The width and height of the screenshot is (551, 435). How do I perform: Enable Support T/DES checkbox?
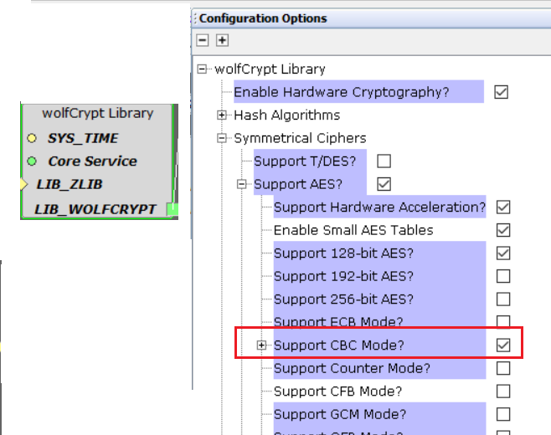coord(384,161)
